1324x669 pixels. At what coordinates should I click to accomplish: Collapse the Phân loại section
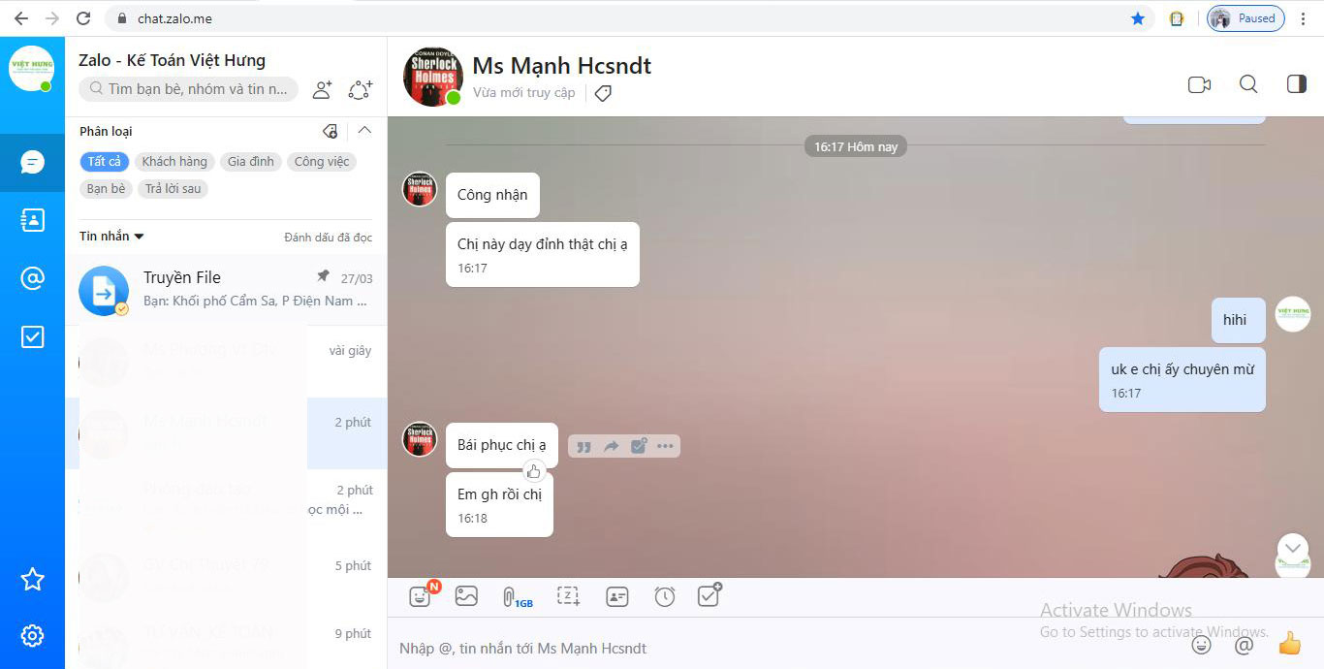(x=364, y=131)
